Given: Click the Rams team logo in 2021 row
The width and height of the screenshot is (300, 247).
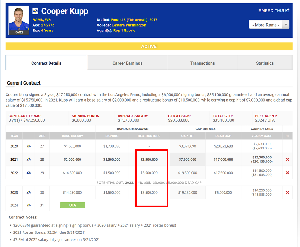Looking at the screenshot, I should (28, 159).
